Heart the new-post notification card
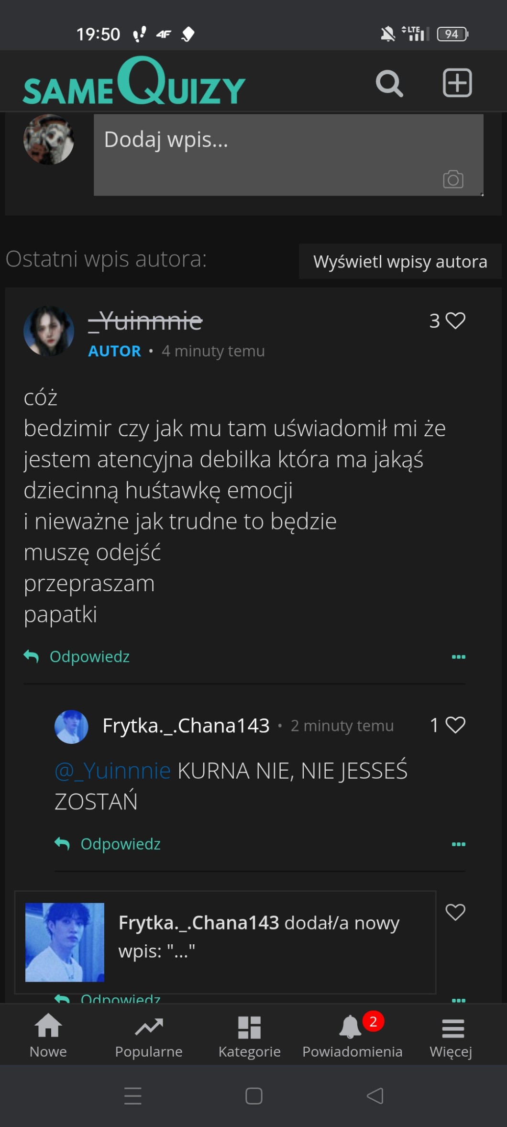The image size is (507, 1127). click(x=455, y=912)
